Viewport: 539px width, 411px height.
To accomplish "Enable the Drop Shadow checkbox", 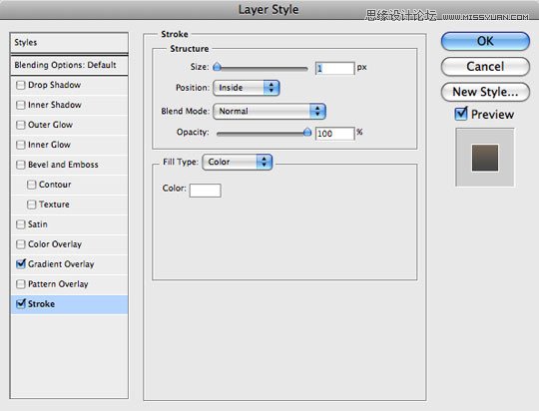I will tap(21, 85).
